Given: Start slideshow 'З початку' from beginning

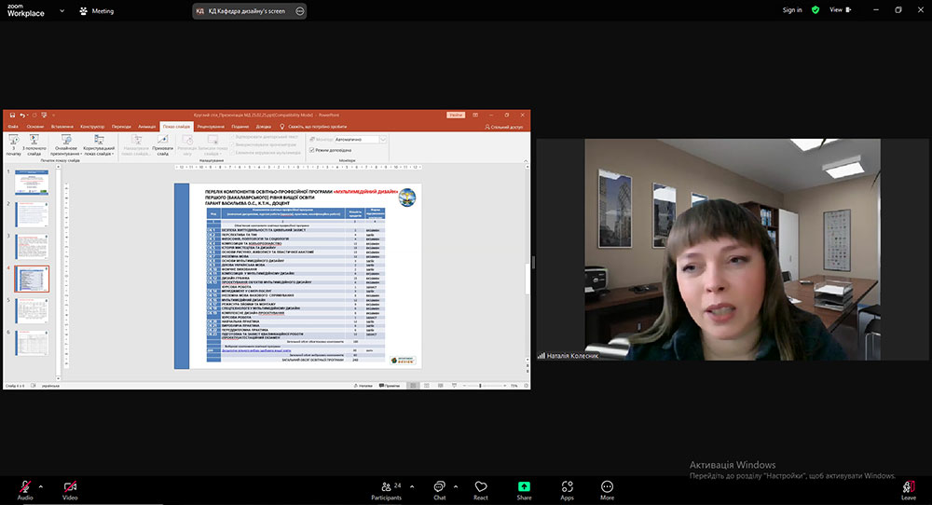Looking at the screenshot, I should (14, 145).
